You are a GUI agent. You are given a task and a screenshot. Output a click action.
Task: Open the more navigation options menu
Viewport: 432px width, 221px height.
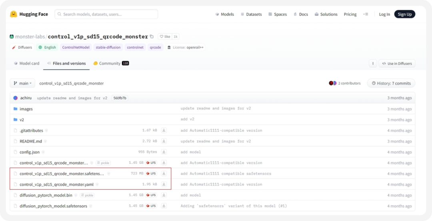click(x=366, y=14)
